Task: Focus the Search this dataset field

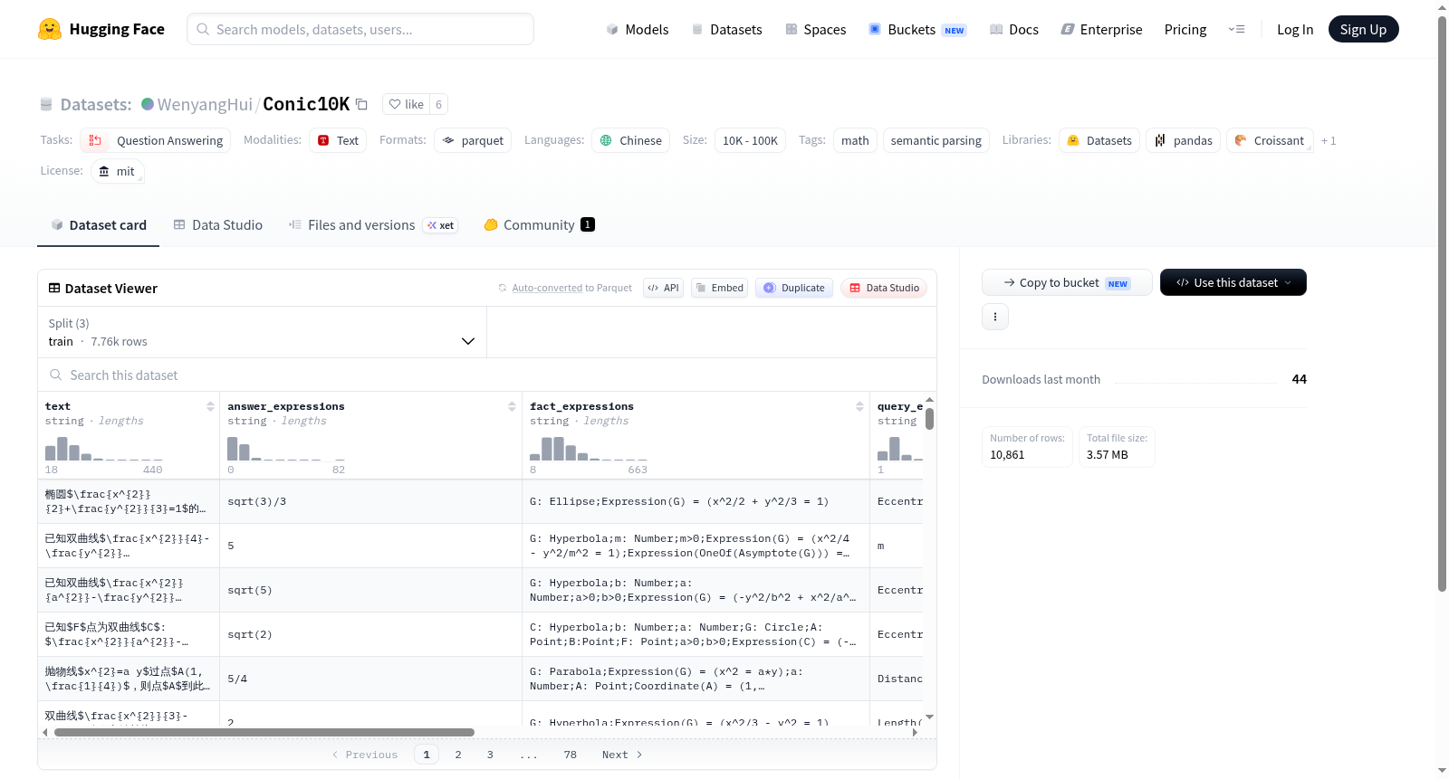Action: point(487,375)
